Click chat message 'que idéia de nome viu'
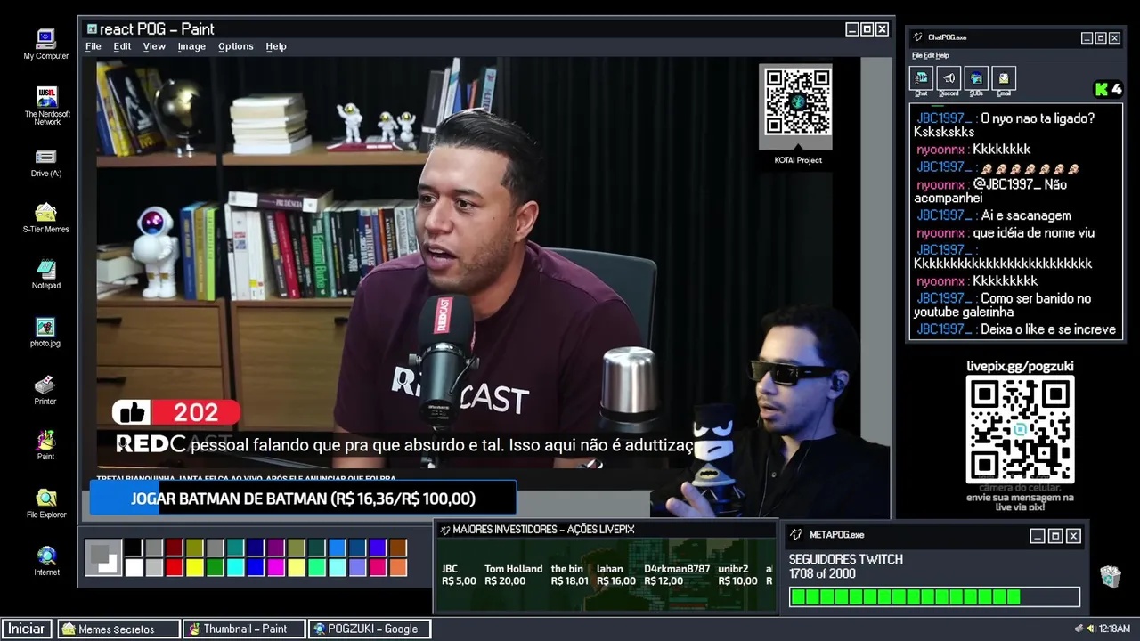Screen dimensions: 1140x641 pyautogui.click(x=1034, y=232)
